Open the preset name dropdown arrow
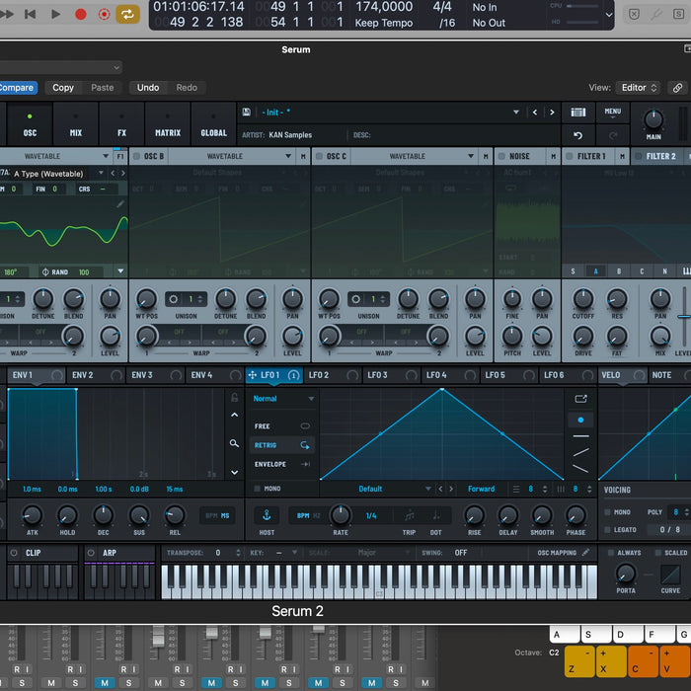691x691 pixels. [516, 113]
